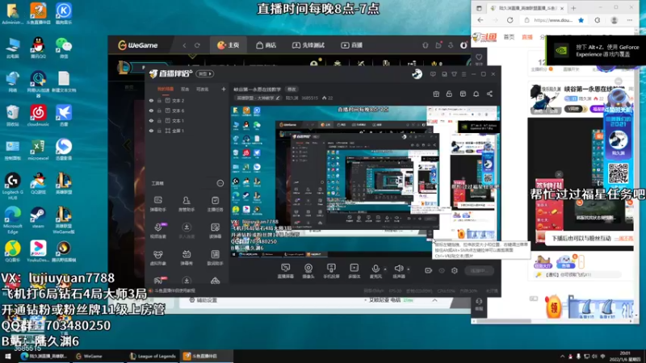
Task: Switch to the WeGame 主页 tab
Action: 229,45
